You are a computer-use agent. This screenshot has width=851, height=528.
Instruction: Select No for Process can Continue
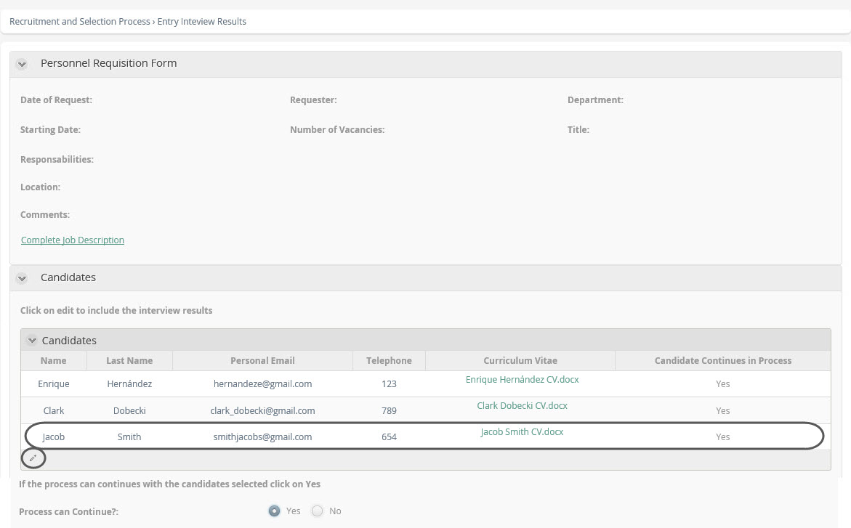(318, 511)
